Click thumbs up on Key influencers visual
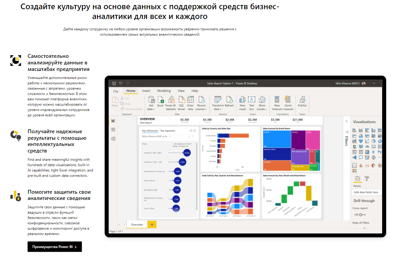The width and height of the screenshot is (398, 256). click(x=191, y=131)
